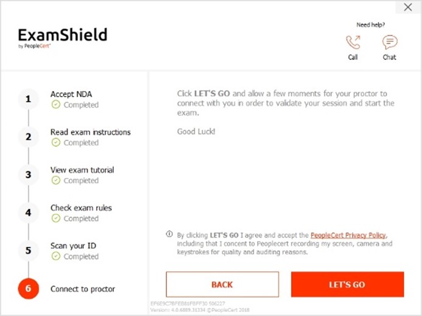
Task: Click green checkmark under Read exam instructions
Action: point(56,142)
